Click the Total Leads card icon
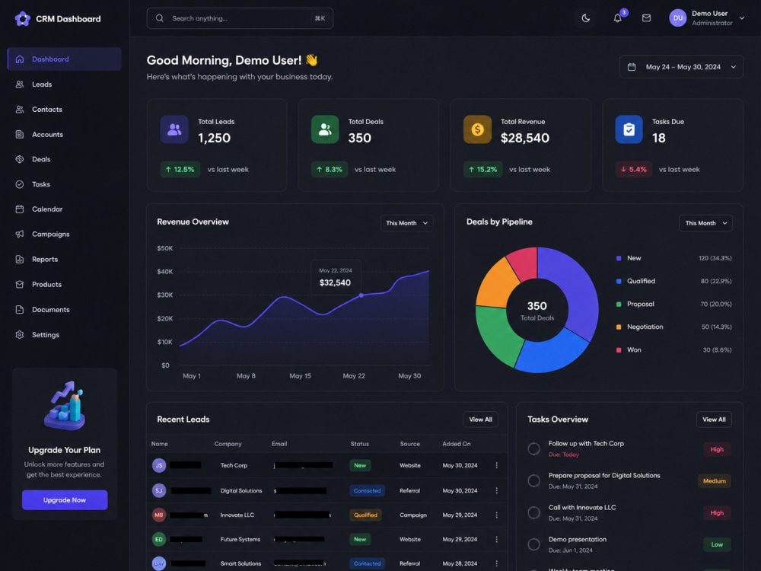Viewport: 761px width, 571px height. point(174,129)
